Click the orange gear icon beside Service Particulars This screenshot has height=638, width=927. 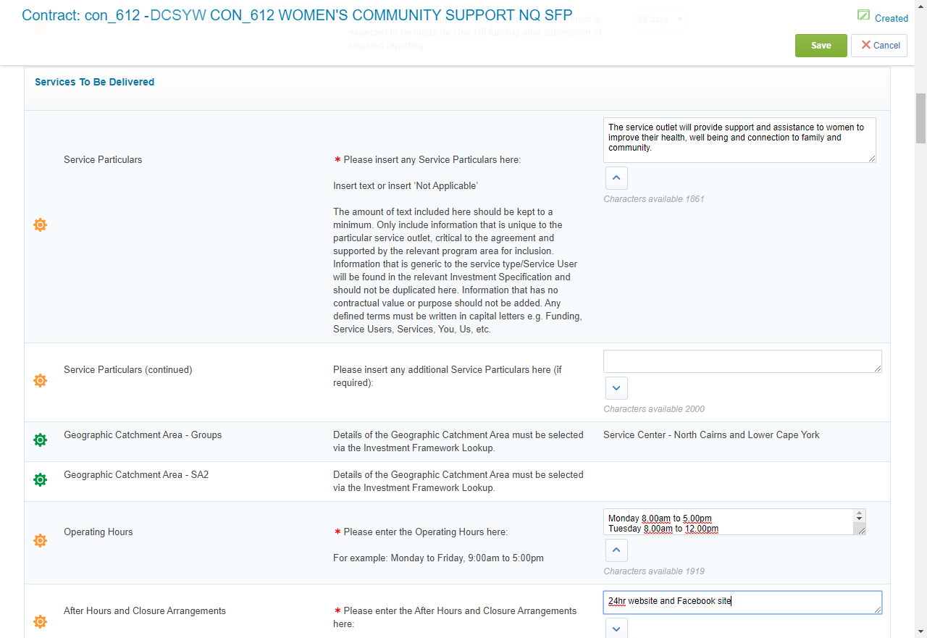coord(41,224)
